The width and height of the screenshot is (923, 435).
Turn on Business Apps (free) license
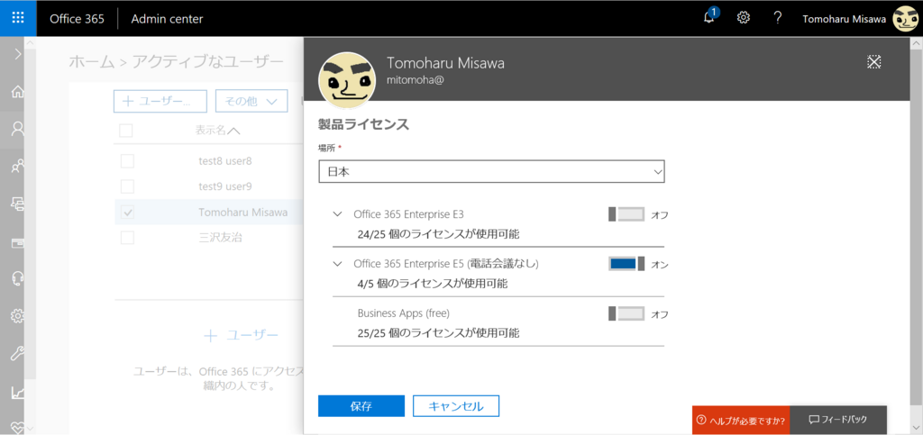[627, 314]
